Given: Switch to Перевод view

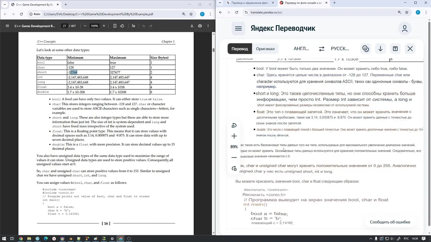Looking at the screenshot, I should (240, 49).
